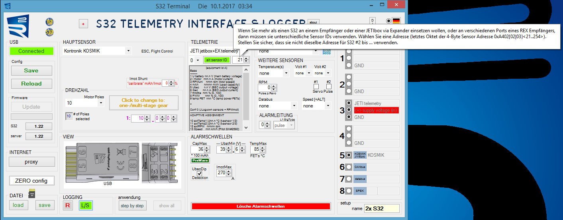
Task: Select port 6 CANbus radio button
Action: (349, 167)
